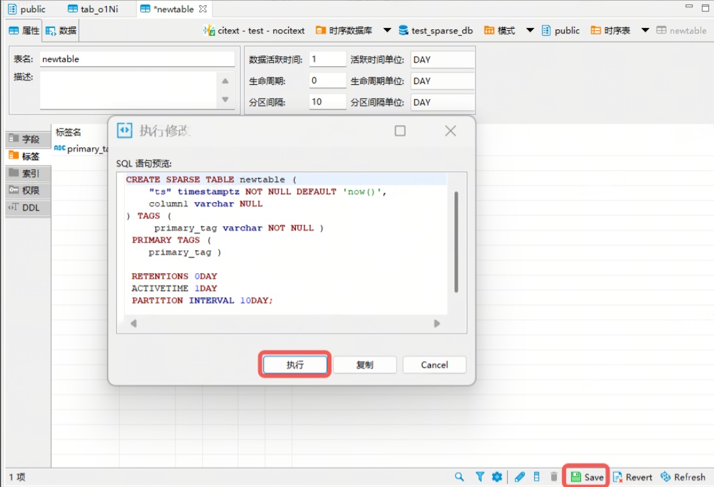
Task: Expand dropdown arrow after 模式
Action: click(530, 31)
